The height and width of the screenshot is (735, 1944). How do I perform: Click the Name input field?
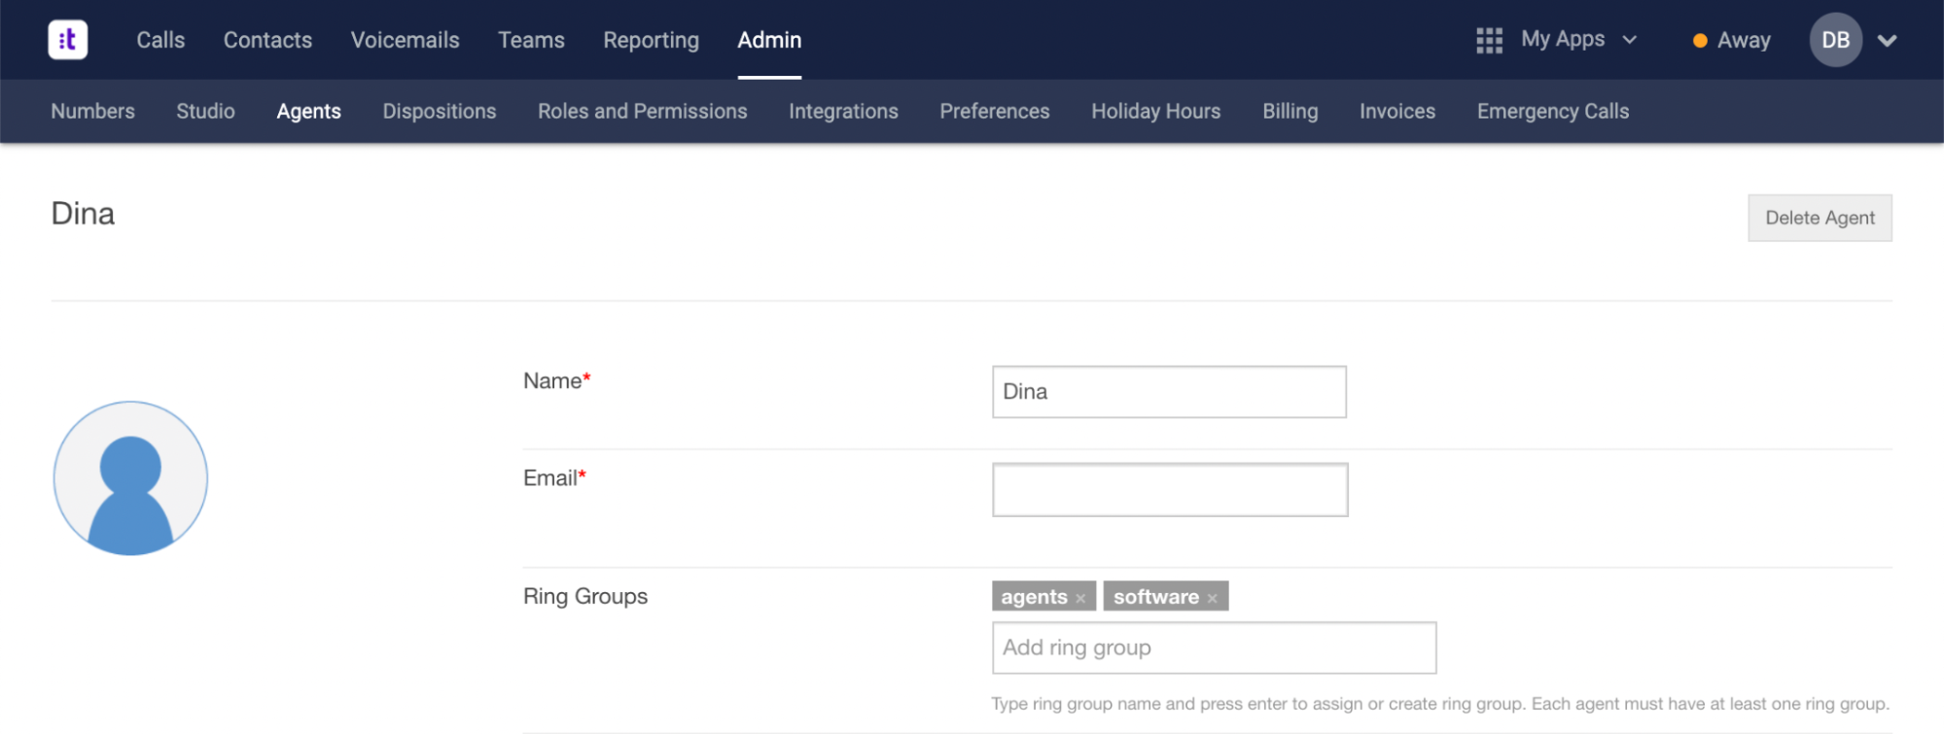coord(1169,392)
